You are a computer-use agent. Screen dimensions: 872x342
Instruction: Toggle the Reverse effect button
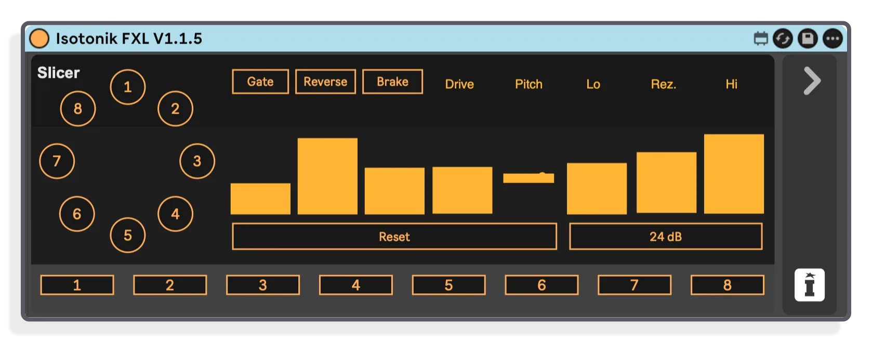325,81
